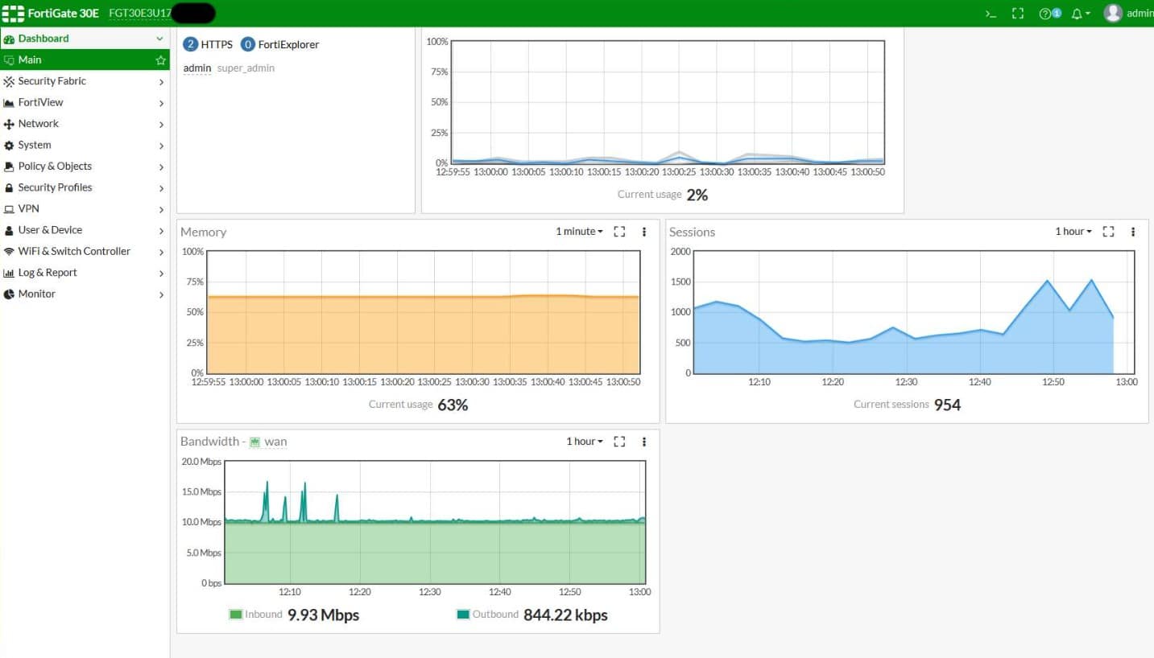Toggle the Main dashboard favorite star
This screenshot has width=1154, height=658.
(159, 59)
